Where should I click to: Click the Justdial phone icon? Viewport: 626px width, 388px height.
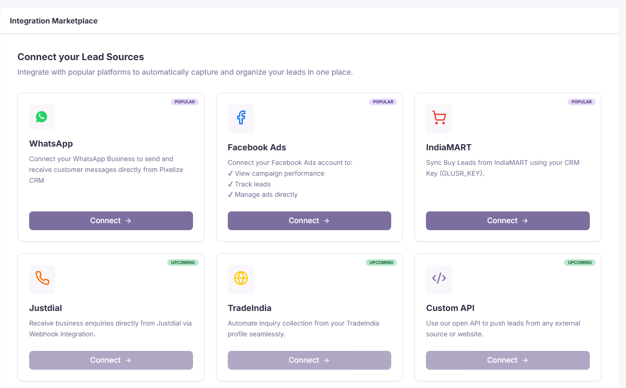[42, 279]
